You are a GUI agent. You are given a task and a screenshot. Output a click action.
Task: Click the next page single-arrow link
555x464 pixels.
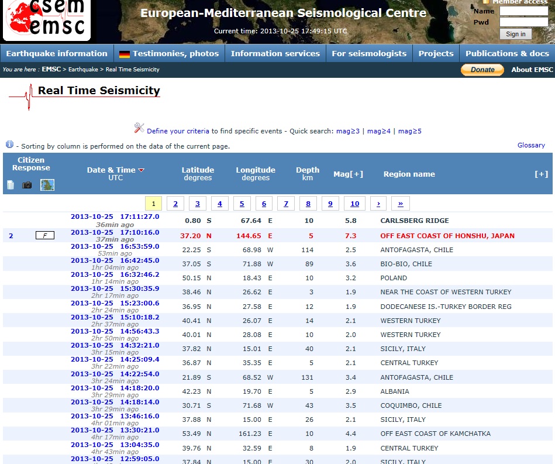(378, 204)
